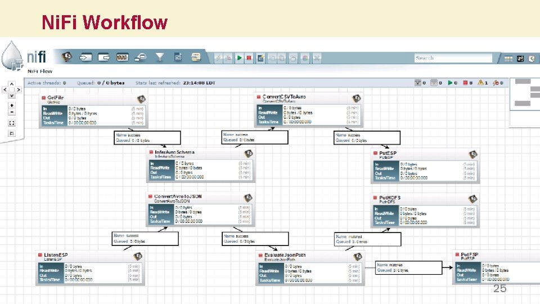Click the processor icon on PutHDFS

pos(472,199)
